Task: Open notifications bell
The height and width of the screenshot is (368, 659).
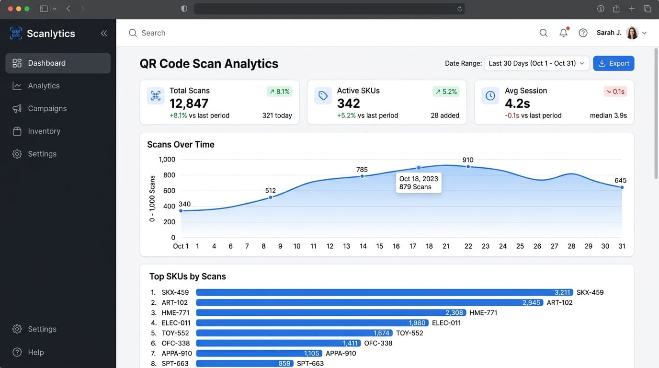Action: (564, 33)
